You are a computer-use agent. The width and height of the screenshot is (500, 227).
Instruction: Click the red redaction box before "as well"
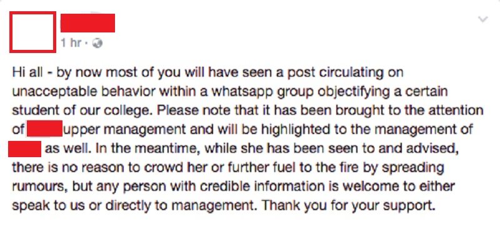24,149
